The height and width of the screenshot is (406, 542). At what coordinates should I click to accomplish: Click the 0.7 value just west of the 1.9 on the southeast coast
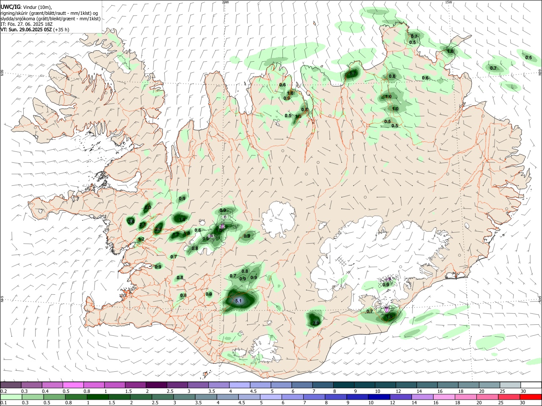click(370, 311)
